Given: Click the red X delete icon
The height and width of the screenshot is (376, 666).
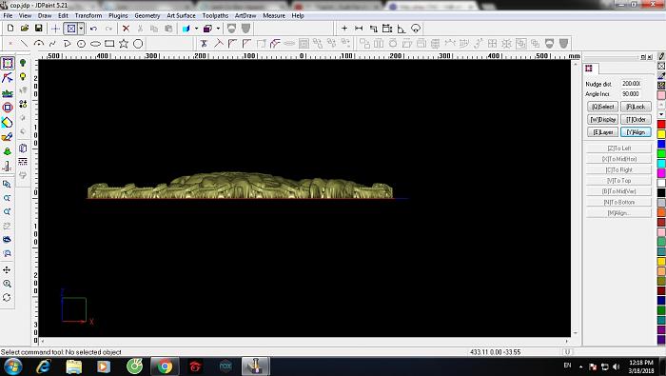Looking at the screenshot, I should [x=126, y=29].
